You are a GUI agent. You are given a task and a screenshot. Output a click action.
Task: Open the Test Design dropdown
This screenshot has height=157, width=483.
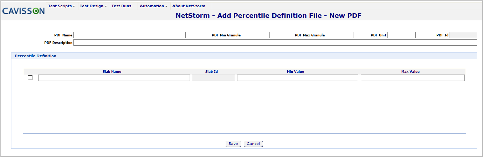coord(93,6)
